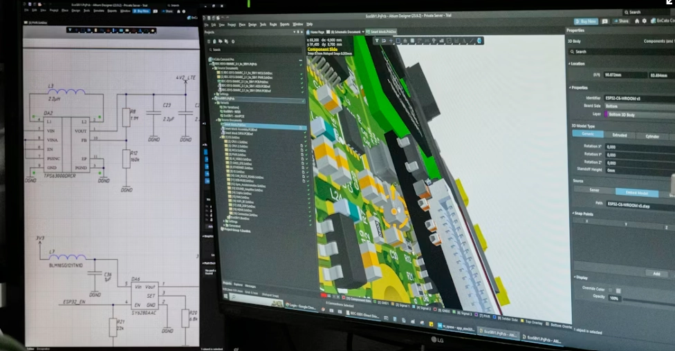675x351 pixels.
Task: Click the align objects chart icon in Active Bar
Action: (x=405, y=41)
